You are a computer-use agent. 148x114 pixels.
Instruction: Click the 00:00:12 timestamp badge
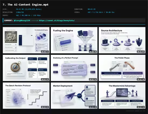(45, 52)
